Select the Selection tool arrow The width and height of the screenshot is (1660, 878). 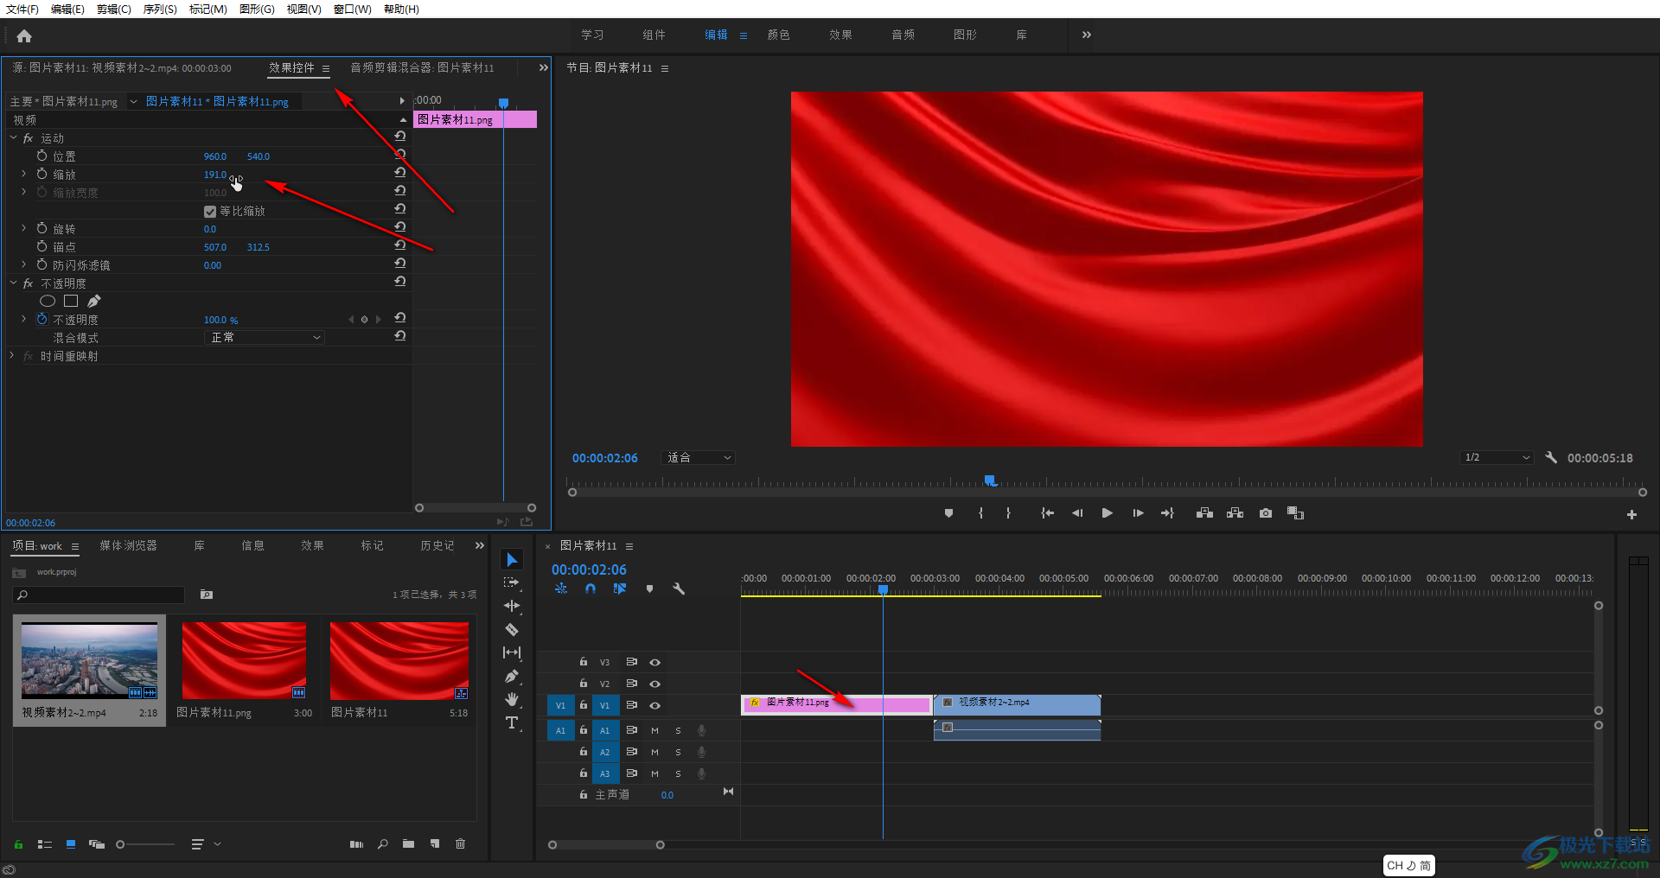point(512,560)
